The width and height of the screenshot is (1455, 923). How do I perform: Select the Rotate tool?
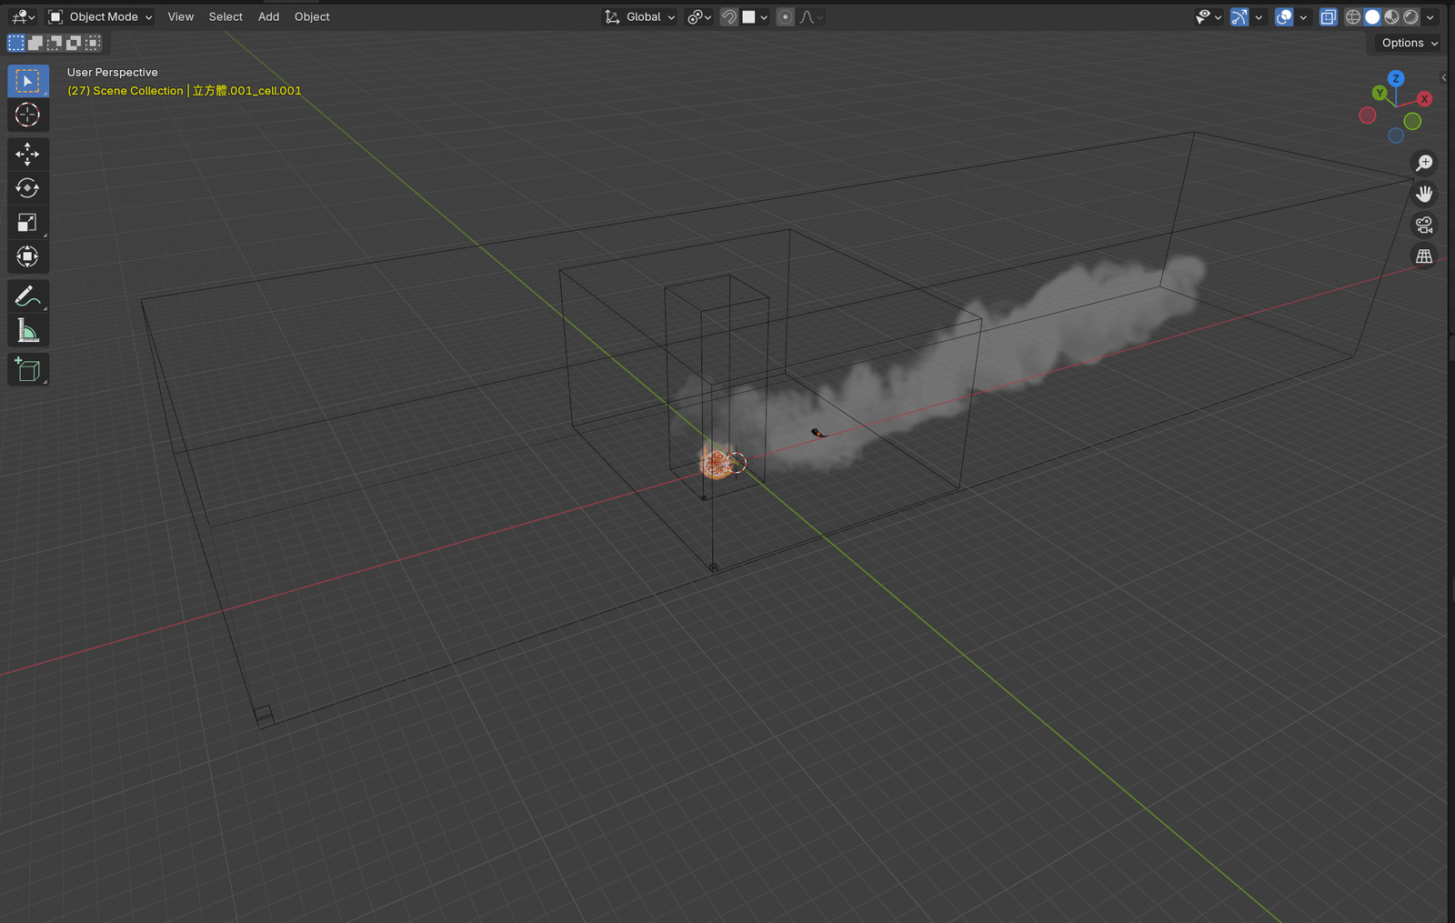tap(27, 188)
